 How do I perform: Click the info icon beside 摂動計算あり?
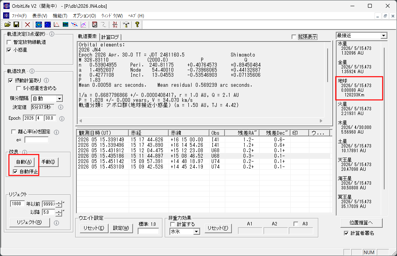(x=47, y=81)
